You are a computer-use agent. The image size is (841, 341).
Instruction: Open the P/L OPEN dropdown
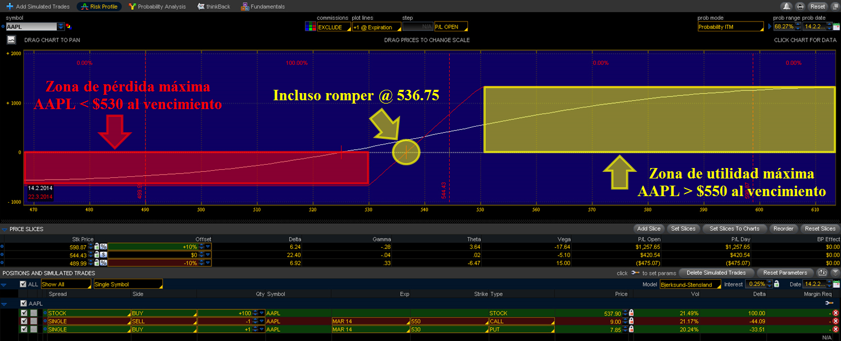point(451,27)
